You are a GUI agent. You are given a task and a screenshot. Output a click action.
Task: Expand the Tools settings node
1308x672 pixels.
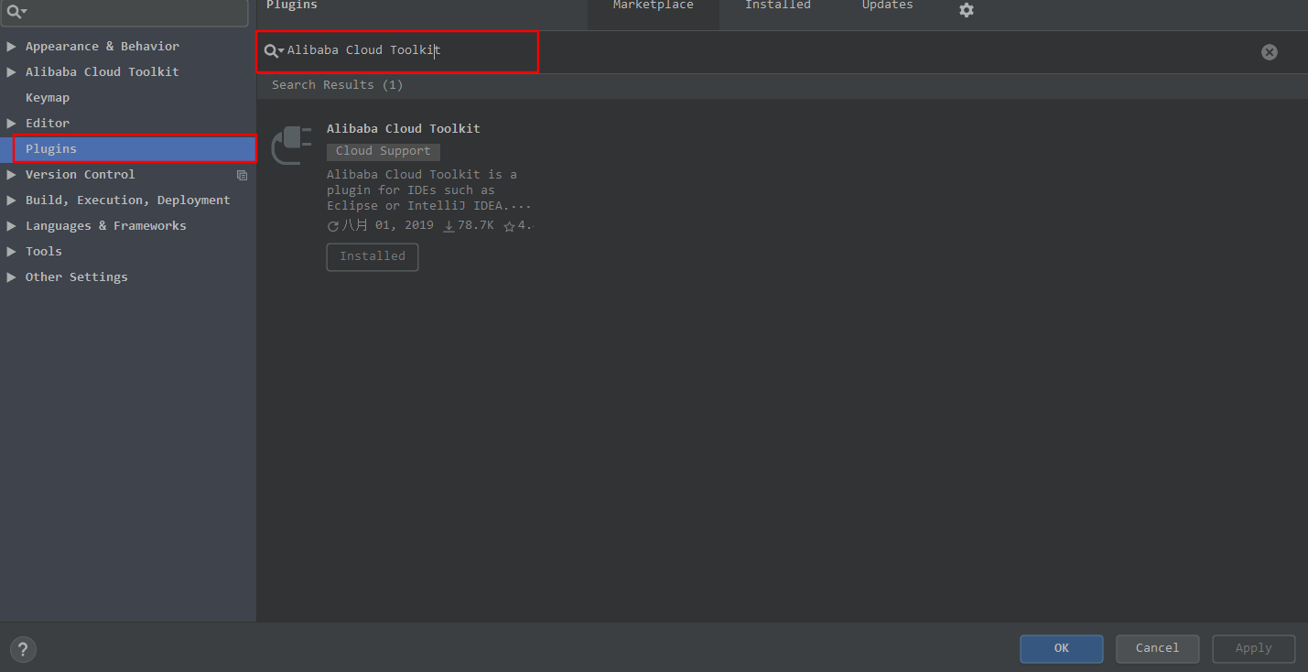click(11, 252)
